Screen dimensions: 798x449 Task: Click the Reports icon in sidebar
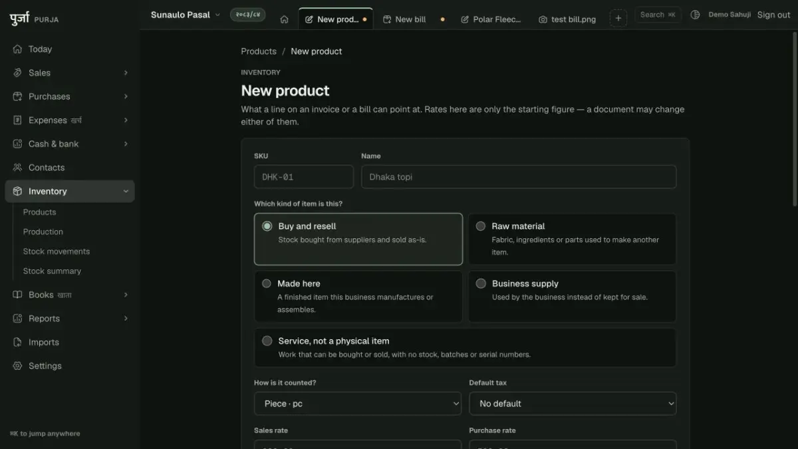[17, 319]
